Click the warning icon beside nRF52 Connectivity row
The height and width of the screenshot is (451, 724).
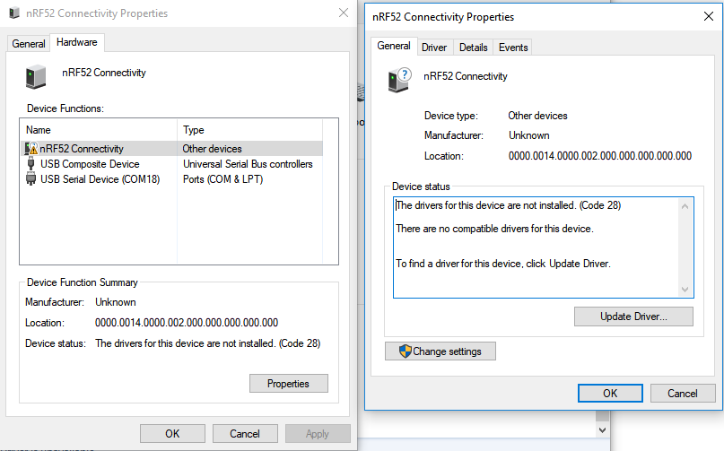tap(31, 148)
